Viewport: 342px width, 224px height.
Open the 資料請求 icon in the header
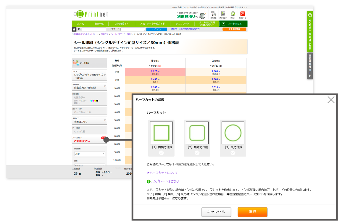pyautogui.click(x=213, y=15)
